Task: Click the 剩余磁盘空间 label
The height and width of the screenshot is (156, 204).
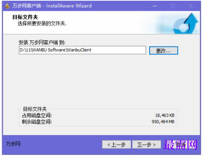Action: 37,122
